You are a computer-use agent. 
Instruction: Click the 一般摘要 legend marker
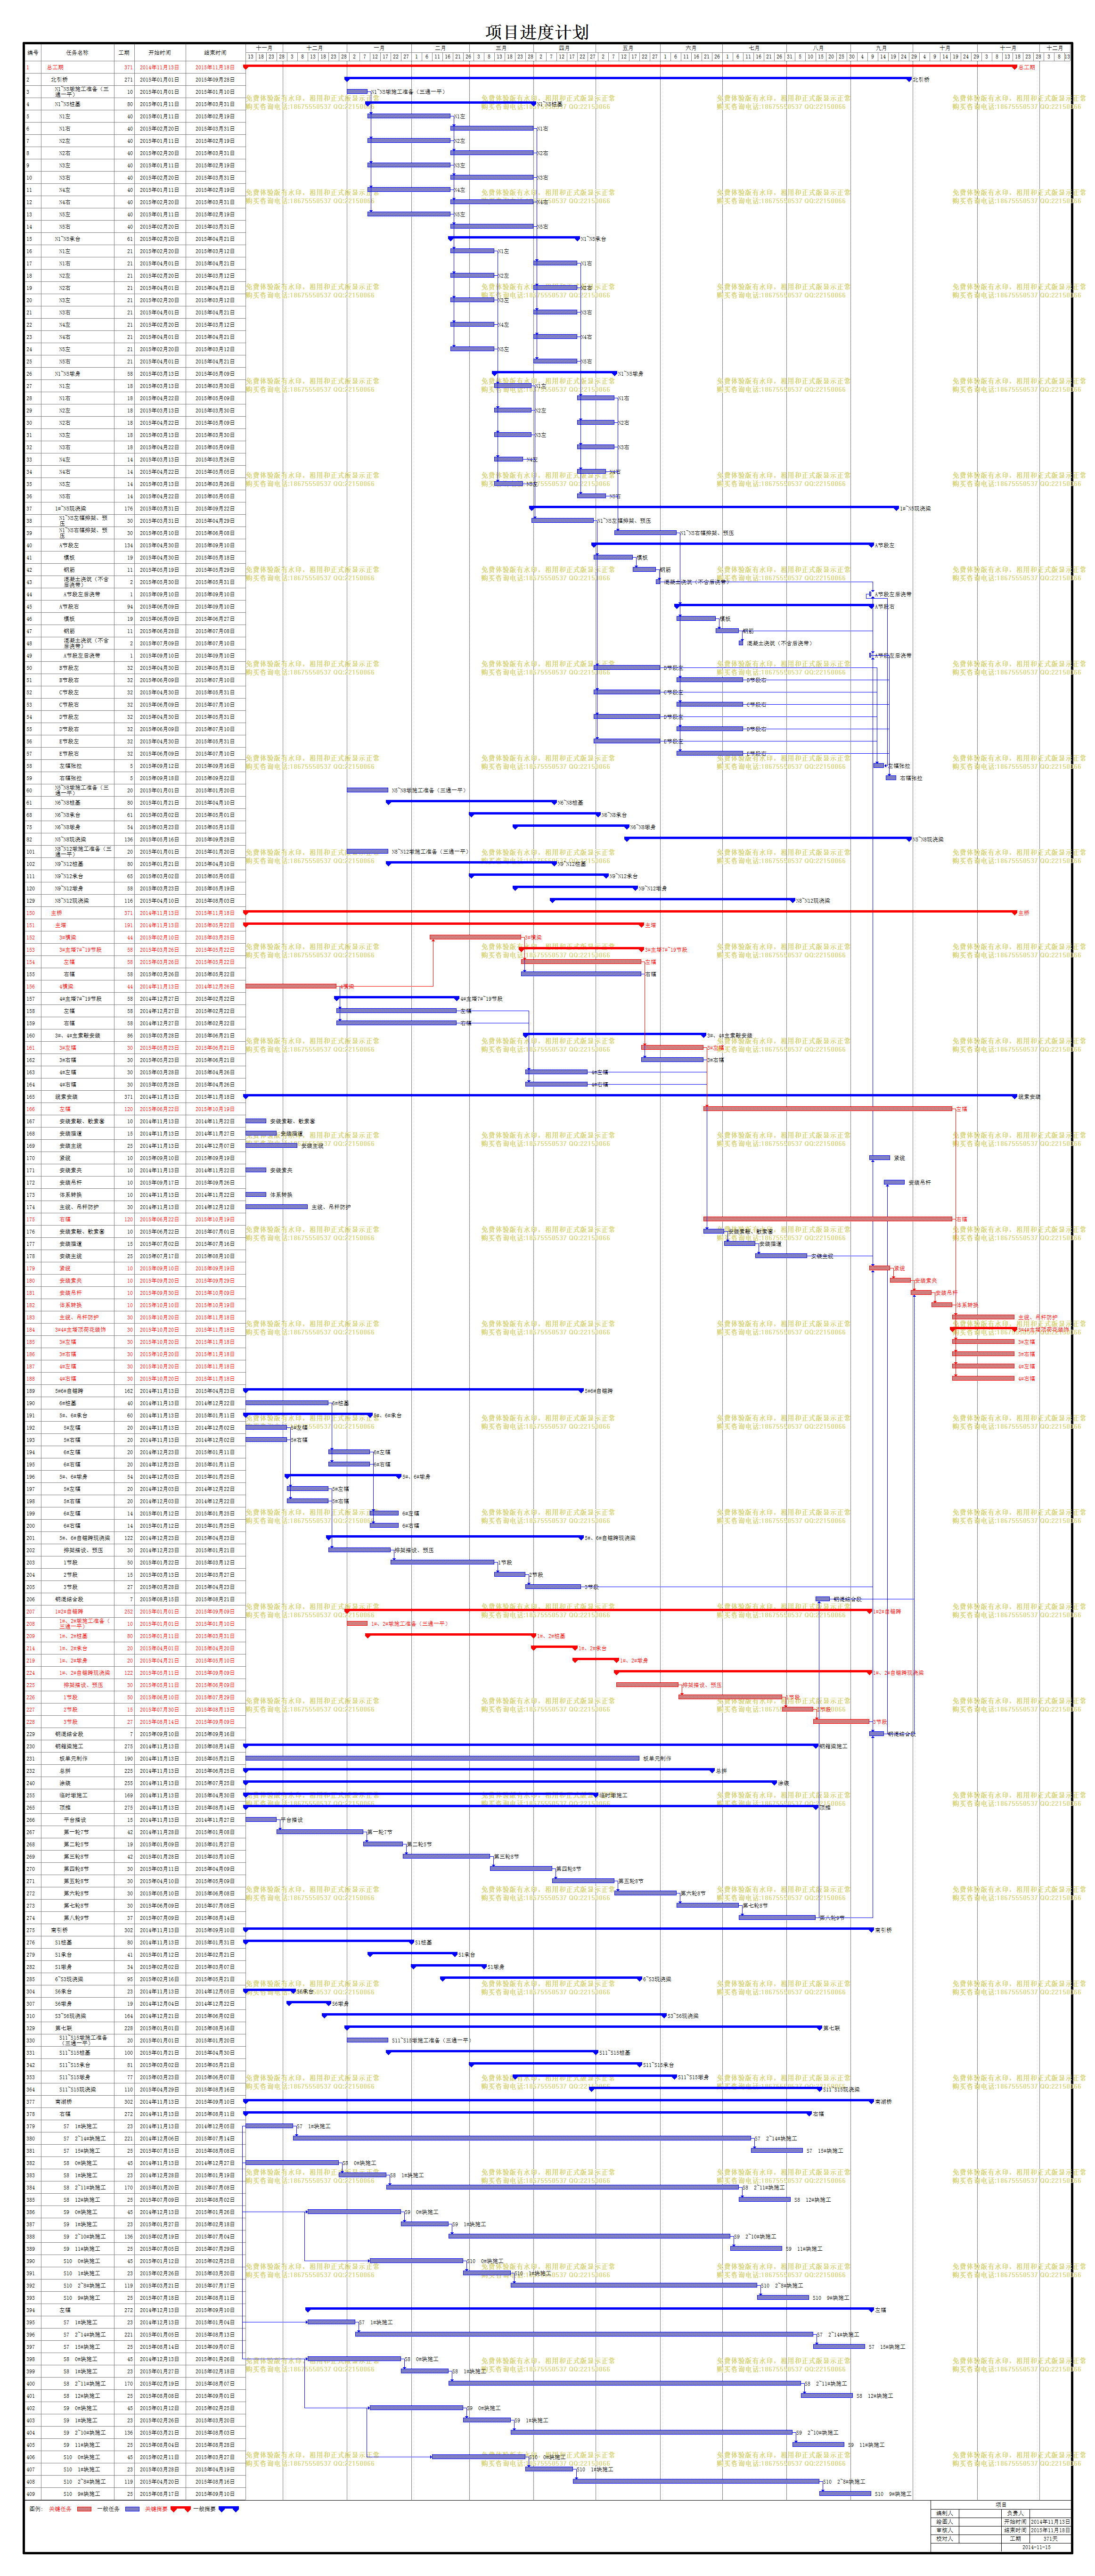click(x=229, y=2509)
